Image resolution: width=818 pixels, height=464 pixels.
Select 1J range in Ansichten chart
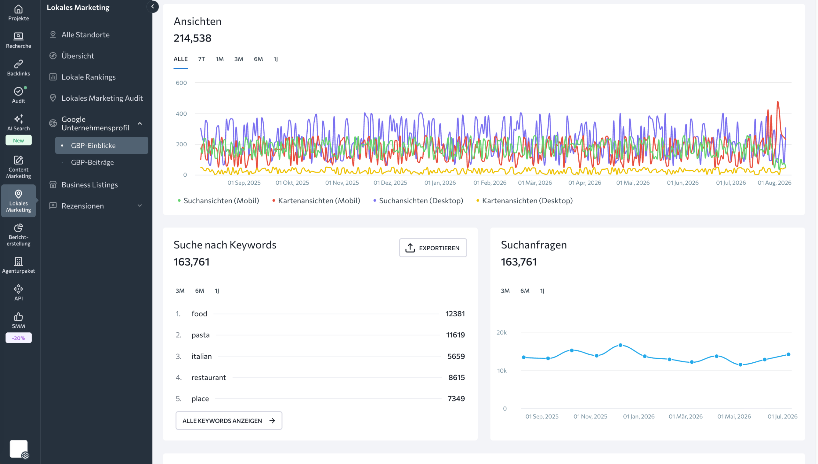(276, 59)
